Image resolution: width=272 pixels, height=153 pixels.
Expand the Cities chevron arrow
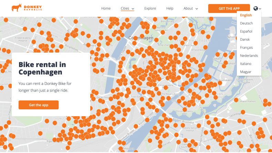[x=133, y=9]
